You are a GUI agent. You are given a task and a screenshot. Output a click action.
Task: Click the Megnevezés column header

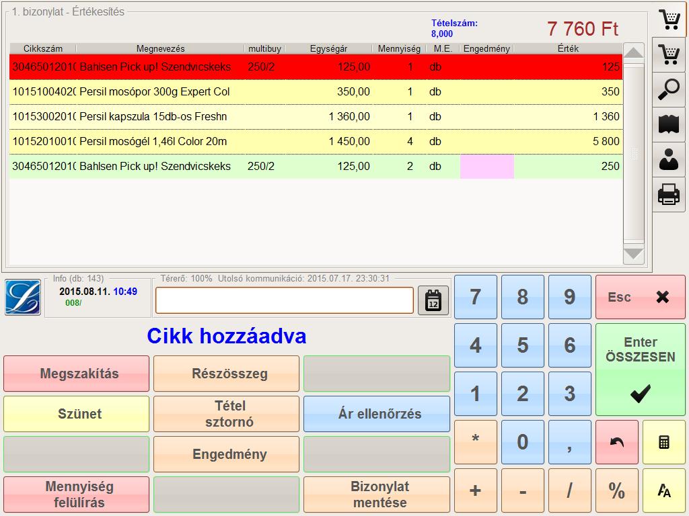(x=160, y=48)
